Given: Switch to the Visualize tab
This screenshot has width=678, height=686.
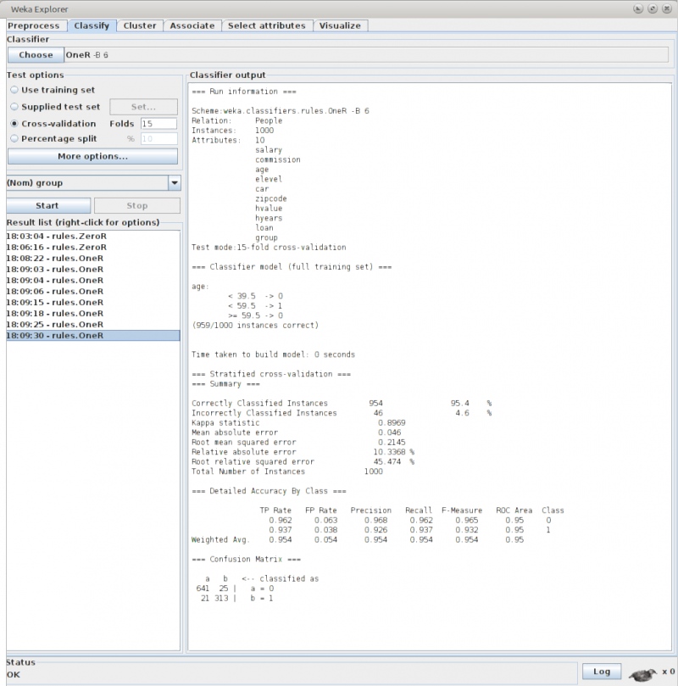Looking at the screenshot, I should [x=340, y=25].
